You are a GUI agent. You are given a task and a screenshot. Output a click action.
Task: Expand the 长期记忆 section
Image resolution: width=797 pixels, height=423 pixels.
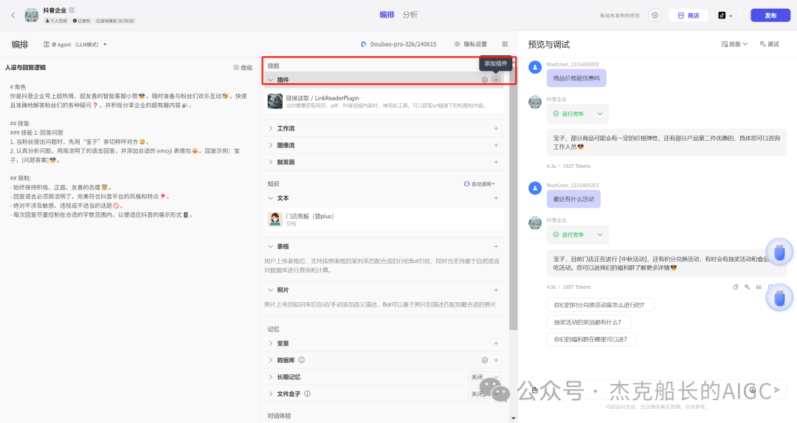coord(270,377)
